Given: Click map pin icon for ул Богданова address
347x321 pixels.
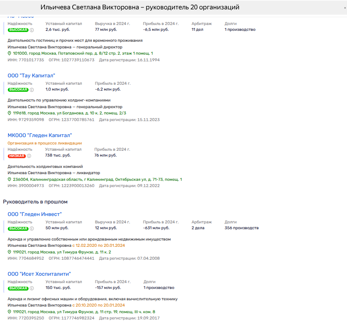Looking at the screenshot, I should (10, 113).
